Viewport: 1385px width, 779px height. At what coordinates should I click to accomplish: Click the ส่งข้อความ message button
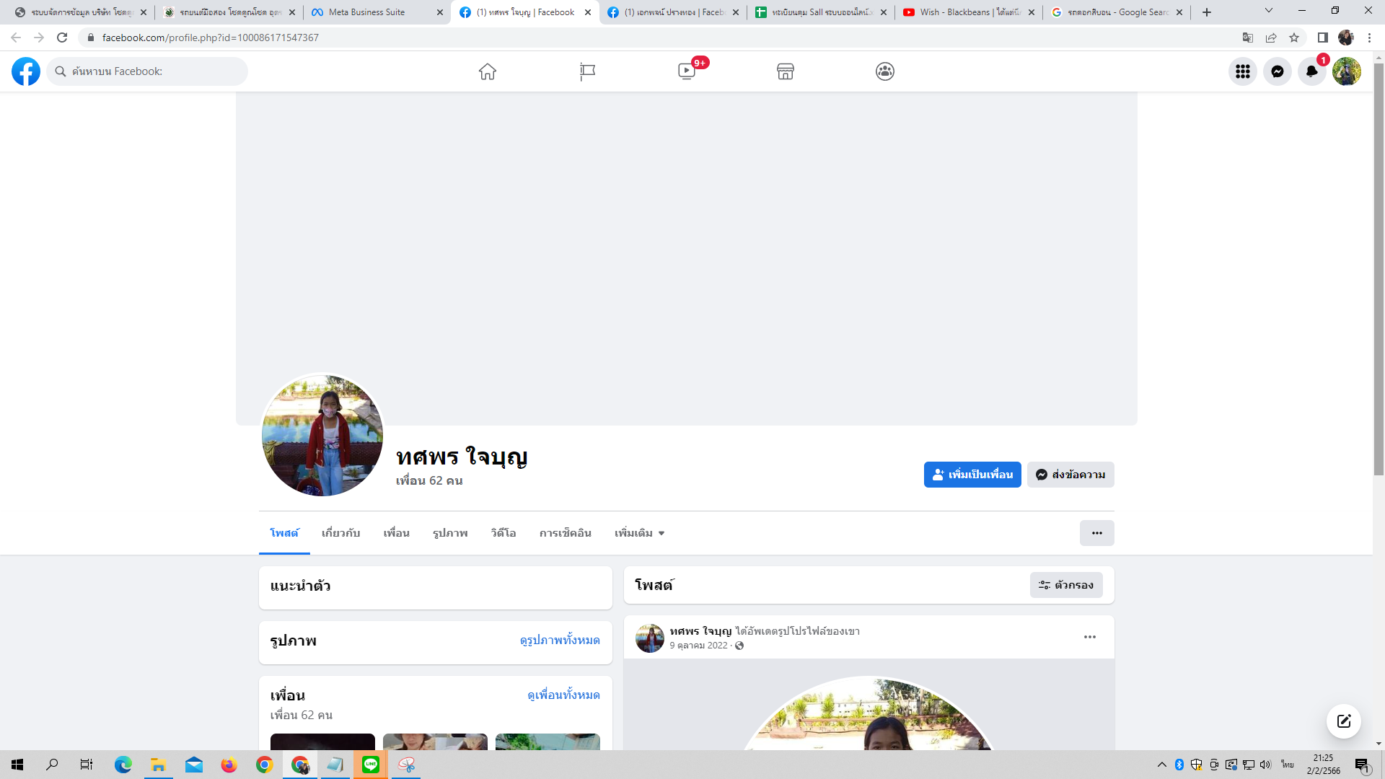coord(1070,475)
